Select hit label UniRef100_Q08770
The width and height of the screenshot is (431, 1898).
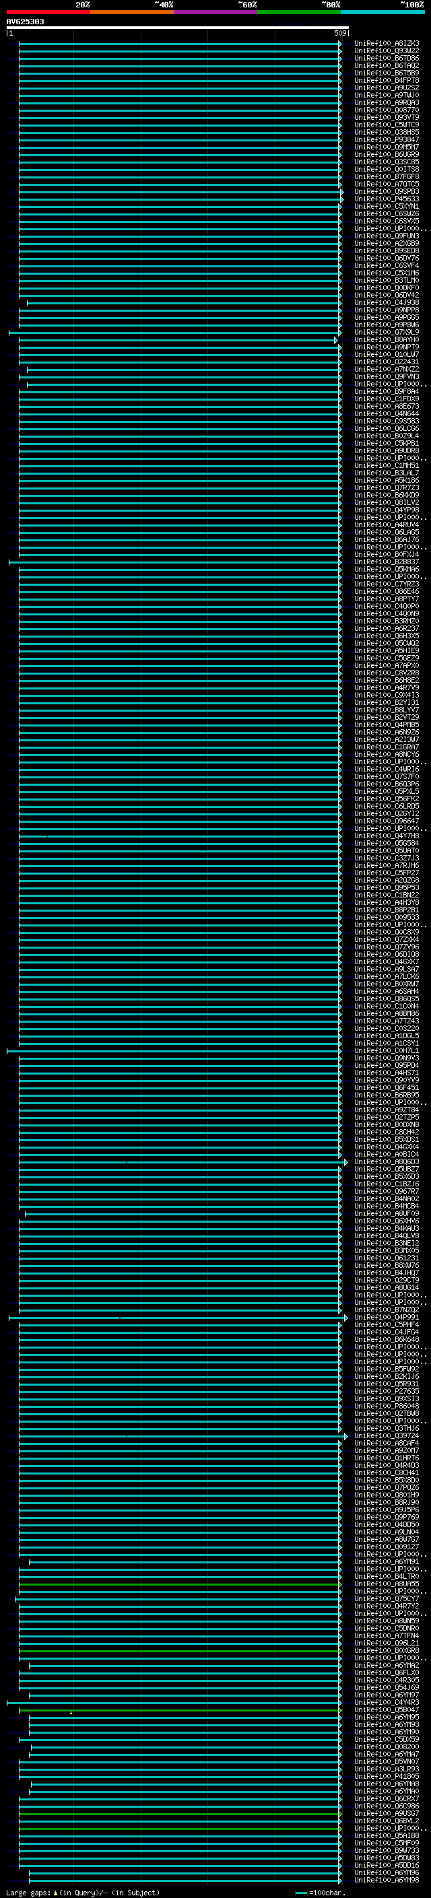tap(387, 110)
